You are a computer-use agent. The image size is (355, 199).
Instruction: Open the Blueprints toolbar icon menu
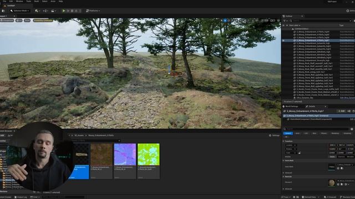(45, 11)
